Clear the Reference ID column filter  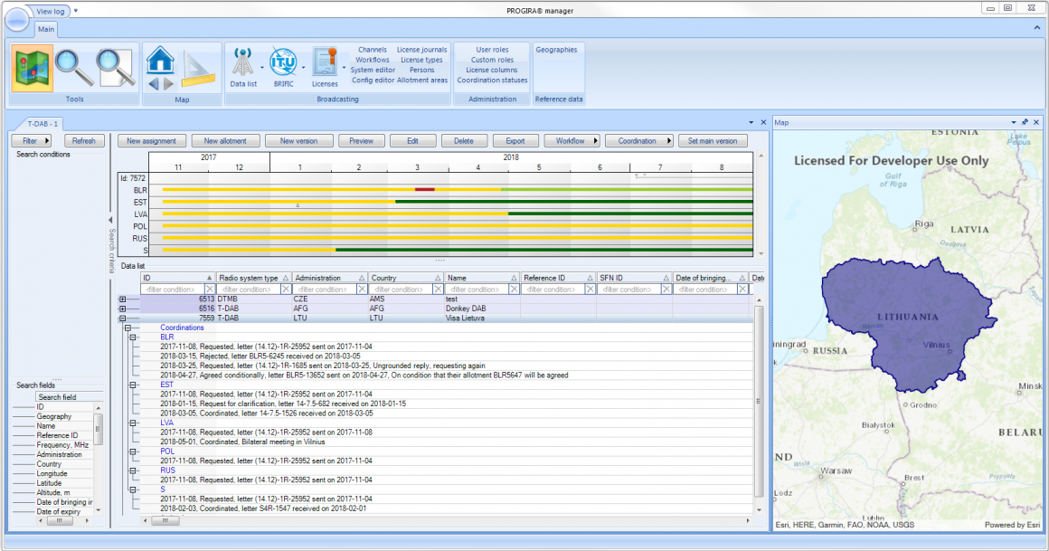coord(590,290)
